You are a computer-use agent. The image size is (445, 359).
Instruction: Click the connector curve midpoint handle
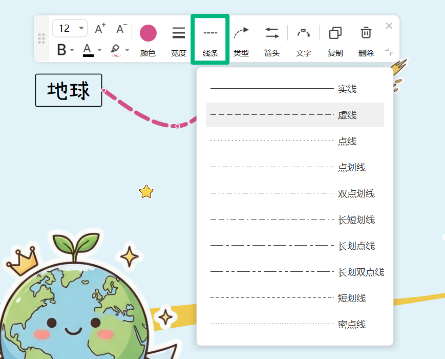point(177,126)
